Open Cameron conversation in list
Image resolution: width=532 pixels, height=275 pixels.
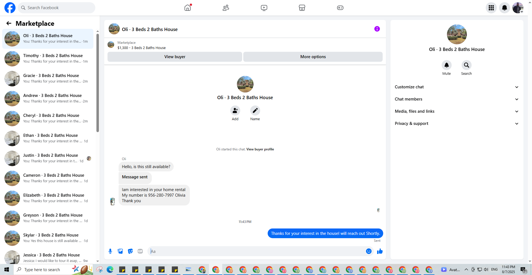click(48, 178)
